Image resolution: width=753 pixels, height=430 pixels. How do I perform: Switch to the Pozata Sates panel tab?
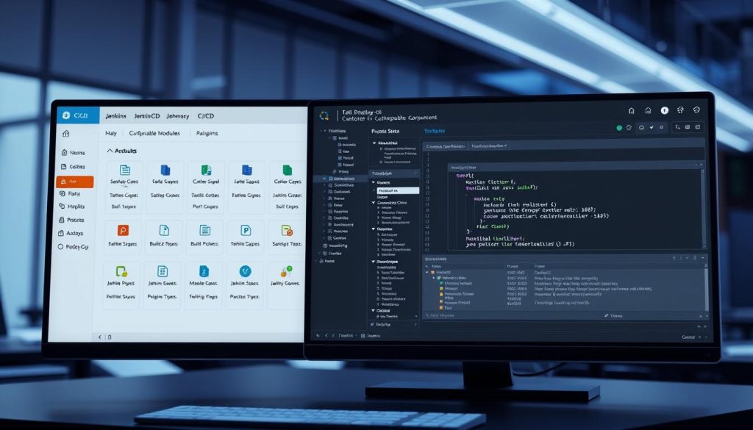click(x=385, y=131)
